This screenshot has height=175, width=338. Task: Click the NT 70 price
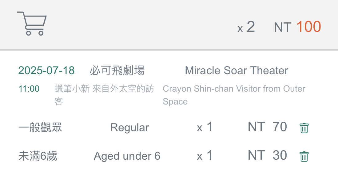click(x=267, y=127)
